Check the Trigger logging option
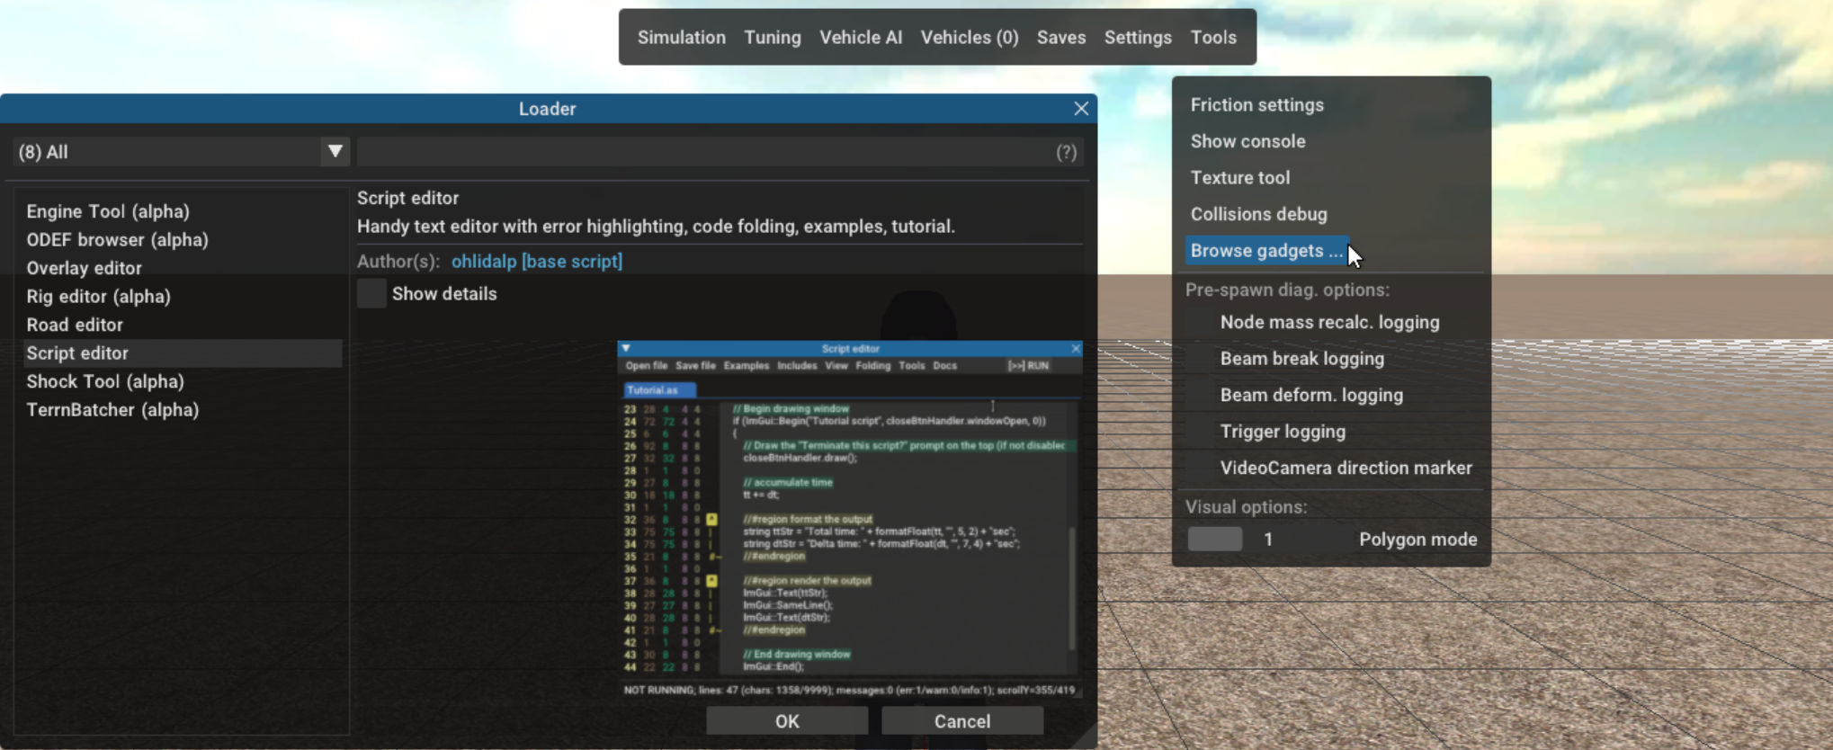This screenshot has height=750, width=1833. pyautogui.click(x=1202, y=432)
